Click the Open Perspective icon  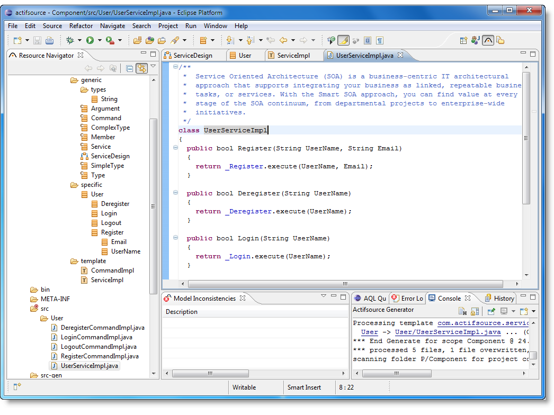[463, 40]
